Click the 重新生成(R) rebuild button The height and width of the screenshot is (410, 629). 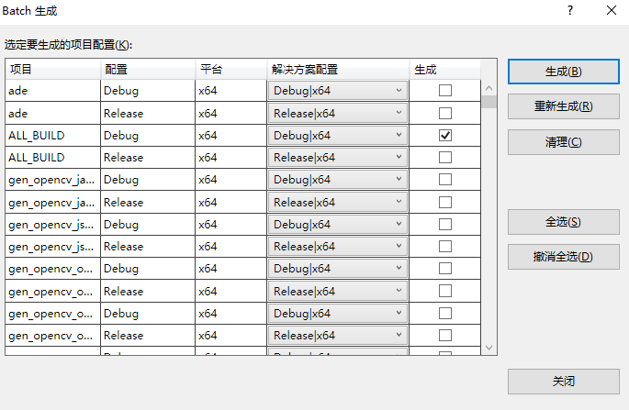point(563,106)
